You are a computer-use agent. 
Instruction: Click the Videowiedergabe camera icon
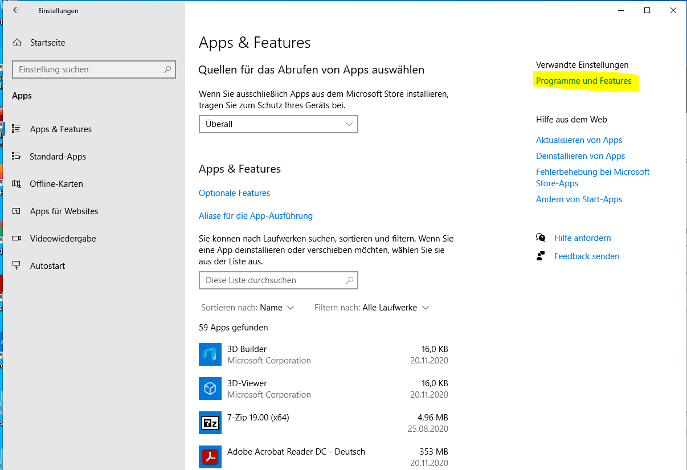pos(17,239)
